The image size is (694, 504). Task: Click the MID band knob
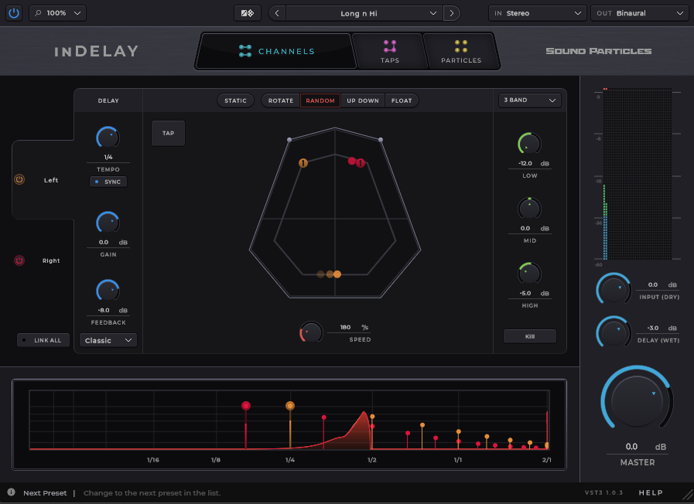tap(529, 209)
